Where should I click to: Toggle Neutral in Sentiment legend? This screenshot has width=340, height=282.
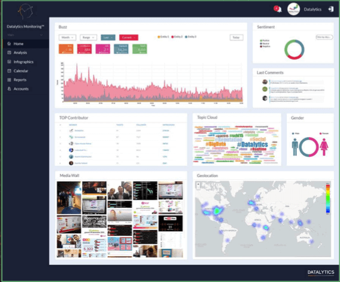(265, 44)
